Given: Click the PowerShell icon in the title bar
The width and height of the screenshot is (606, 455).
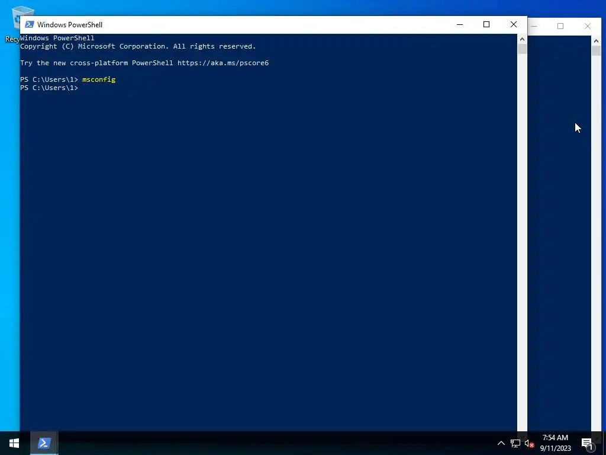Looking at the screenshot, I should pyautogui.click(x=30, y=24).
